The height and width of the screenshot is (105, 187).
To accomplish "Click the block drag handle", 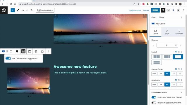I will point(7,51).
